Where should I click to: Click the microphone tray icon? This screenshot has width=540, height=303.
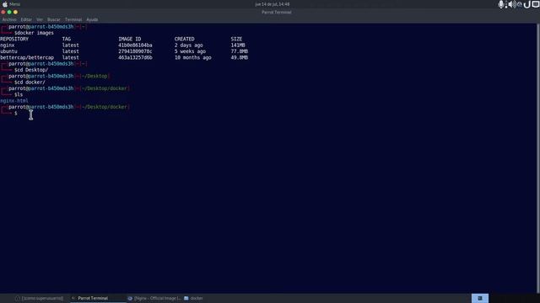(x=501, y=4)
